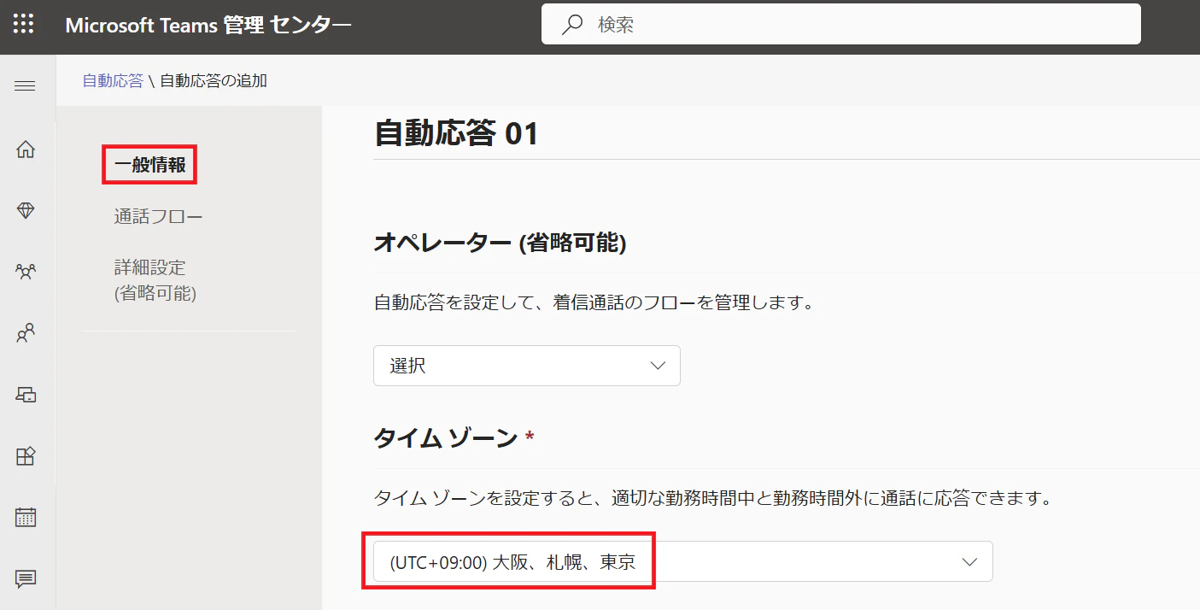
Task: Open the オペレーター 選択 dropdown
Action: pyautogui.click(x=527, y=366)
